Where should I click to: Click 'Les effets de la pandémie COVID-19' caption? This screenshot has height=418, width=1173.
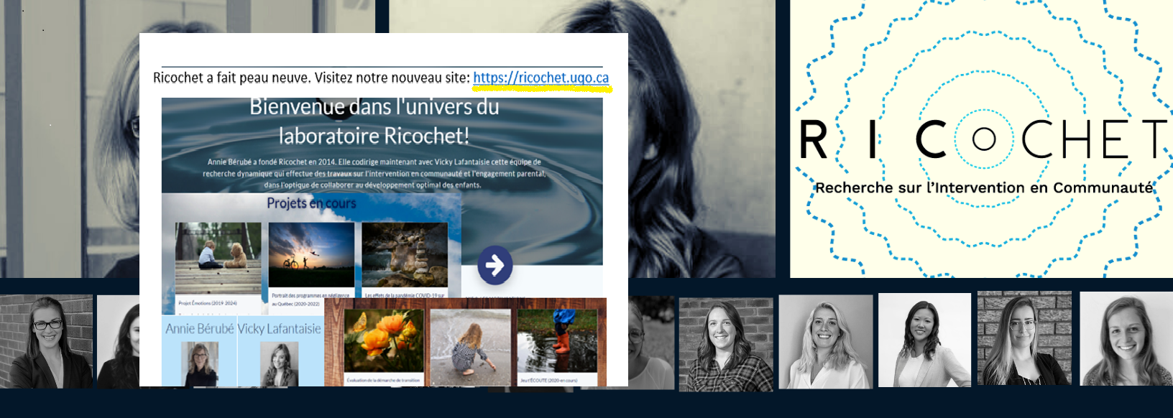tap(405, 295)
